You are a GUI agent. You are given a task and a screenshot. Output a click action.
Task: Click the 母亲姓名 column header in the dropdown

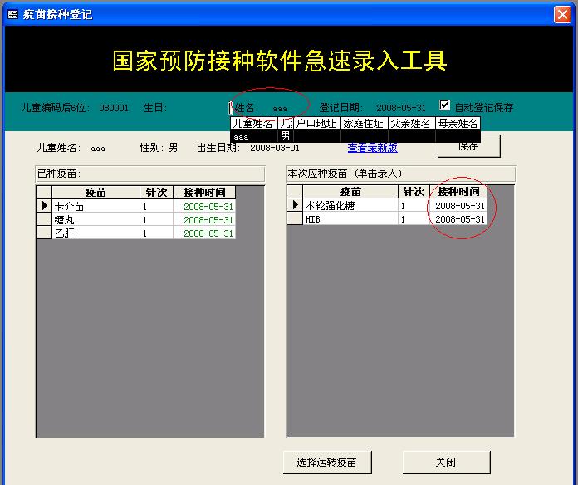coord(458,123)
